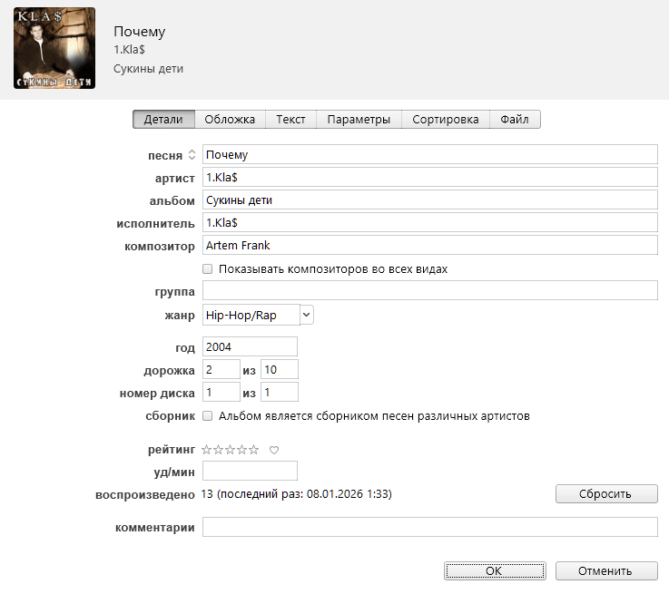Click the номер диска disc number field

(221, 392)
